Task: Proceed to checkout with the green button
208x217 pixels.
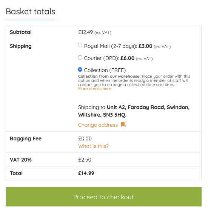Action: 103,197
